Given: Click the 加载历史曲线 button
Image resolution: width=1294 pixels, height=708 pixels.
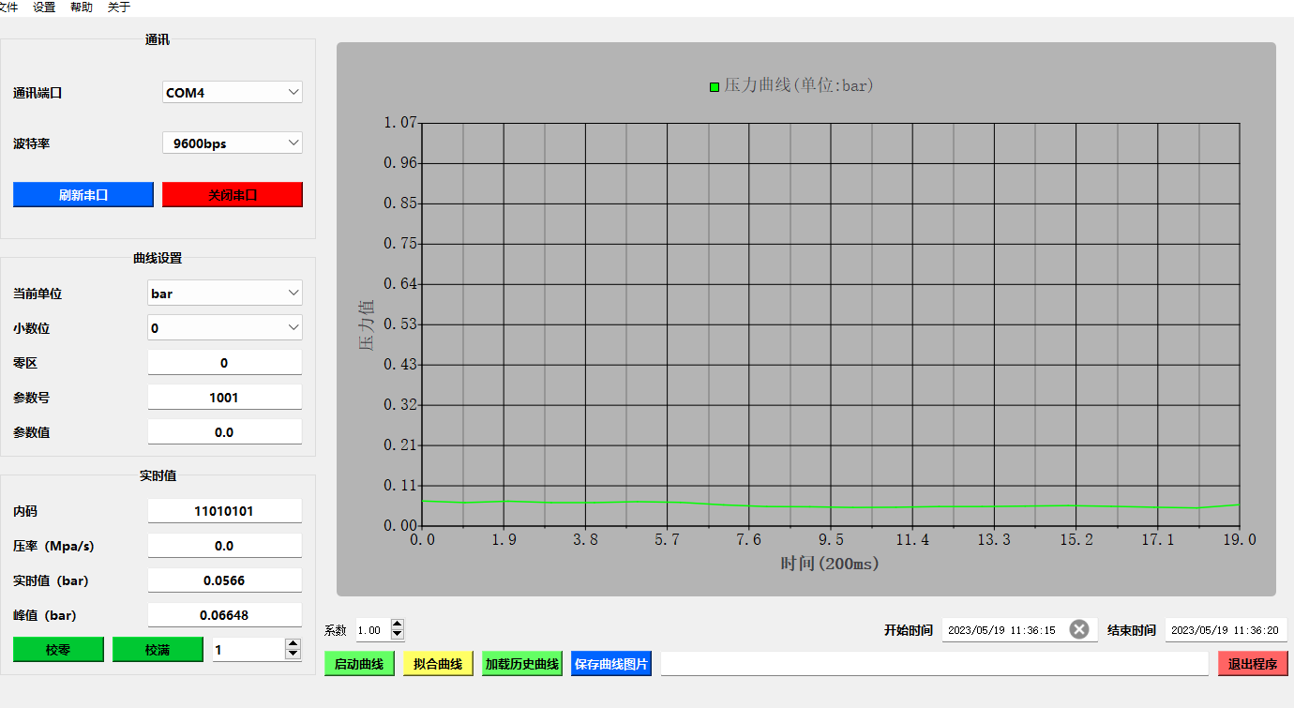Looking at the screenshot, I should pyautogui.click(x=521, y=663).
